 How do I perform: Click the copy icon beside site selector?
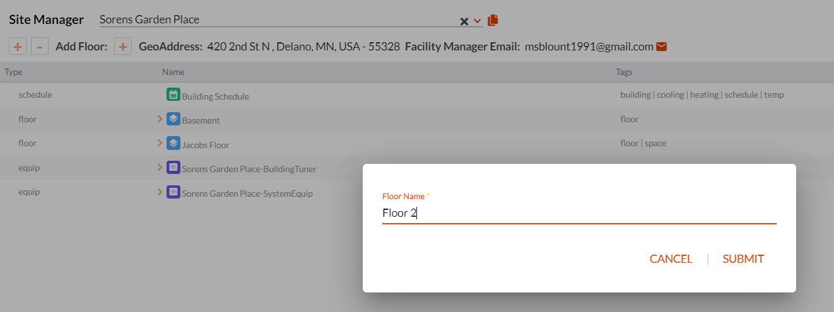(493, 20)
